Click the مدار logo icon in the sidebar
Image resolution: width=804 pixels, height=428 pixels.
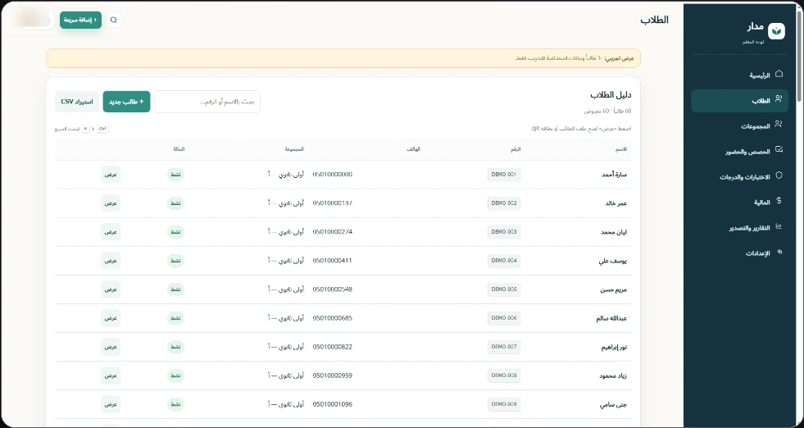pyautogui.click(x=777, y=31)
